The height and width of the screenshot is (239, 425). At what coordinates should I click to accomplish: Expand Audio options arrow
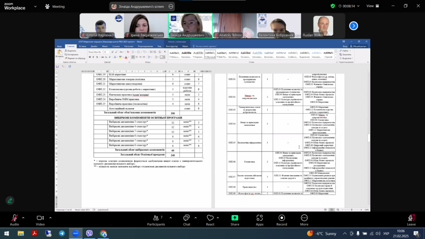tap(23, 217)
